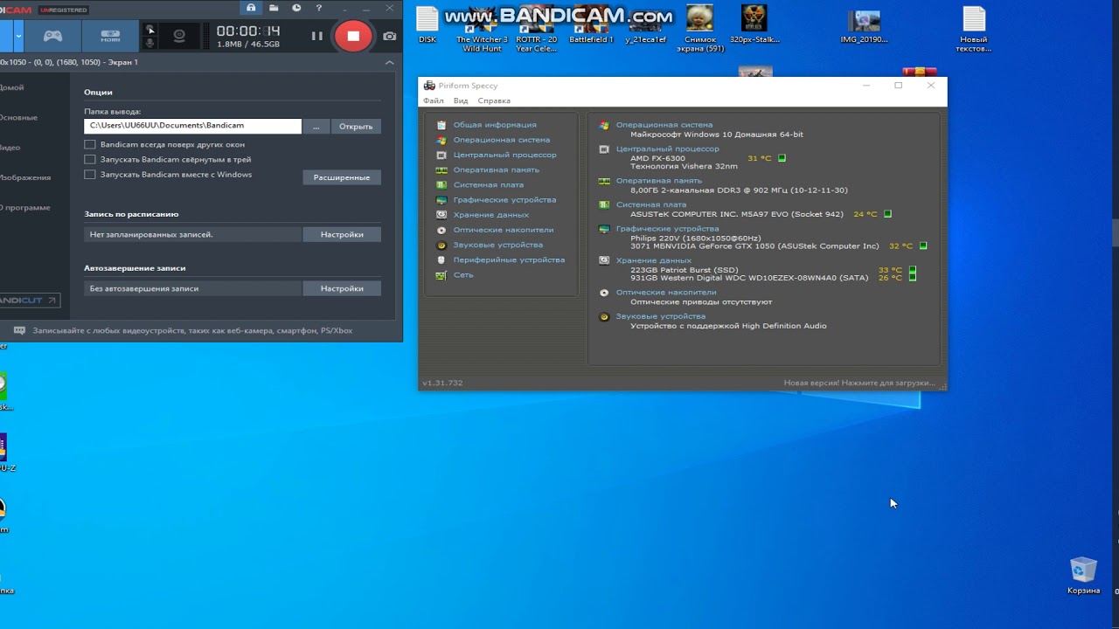
Task: Click the Bandicut link button
Action: (29, 301)
